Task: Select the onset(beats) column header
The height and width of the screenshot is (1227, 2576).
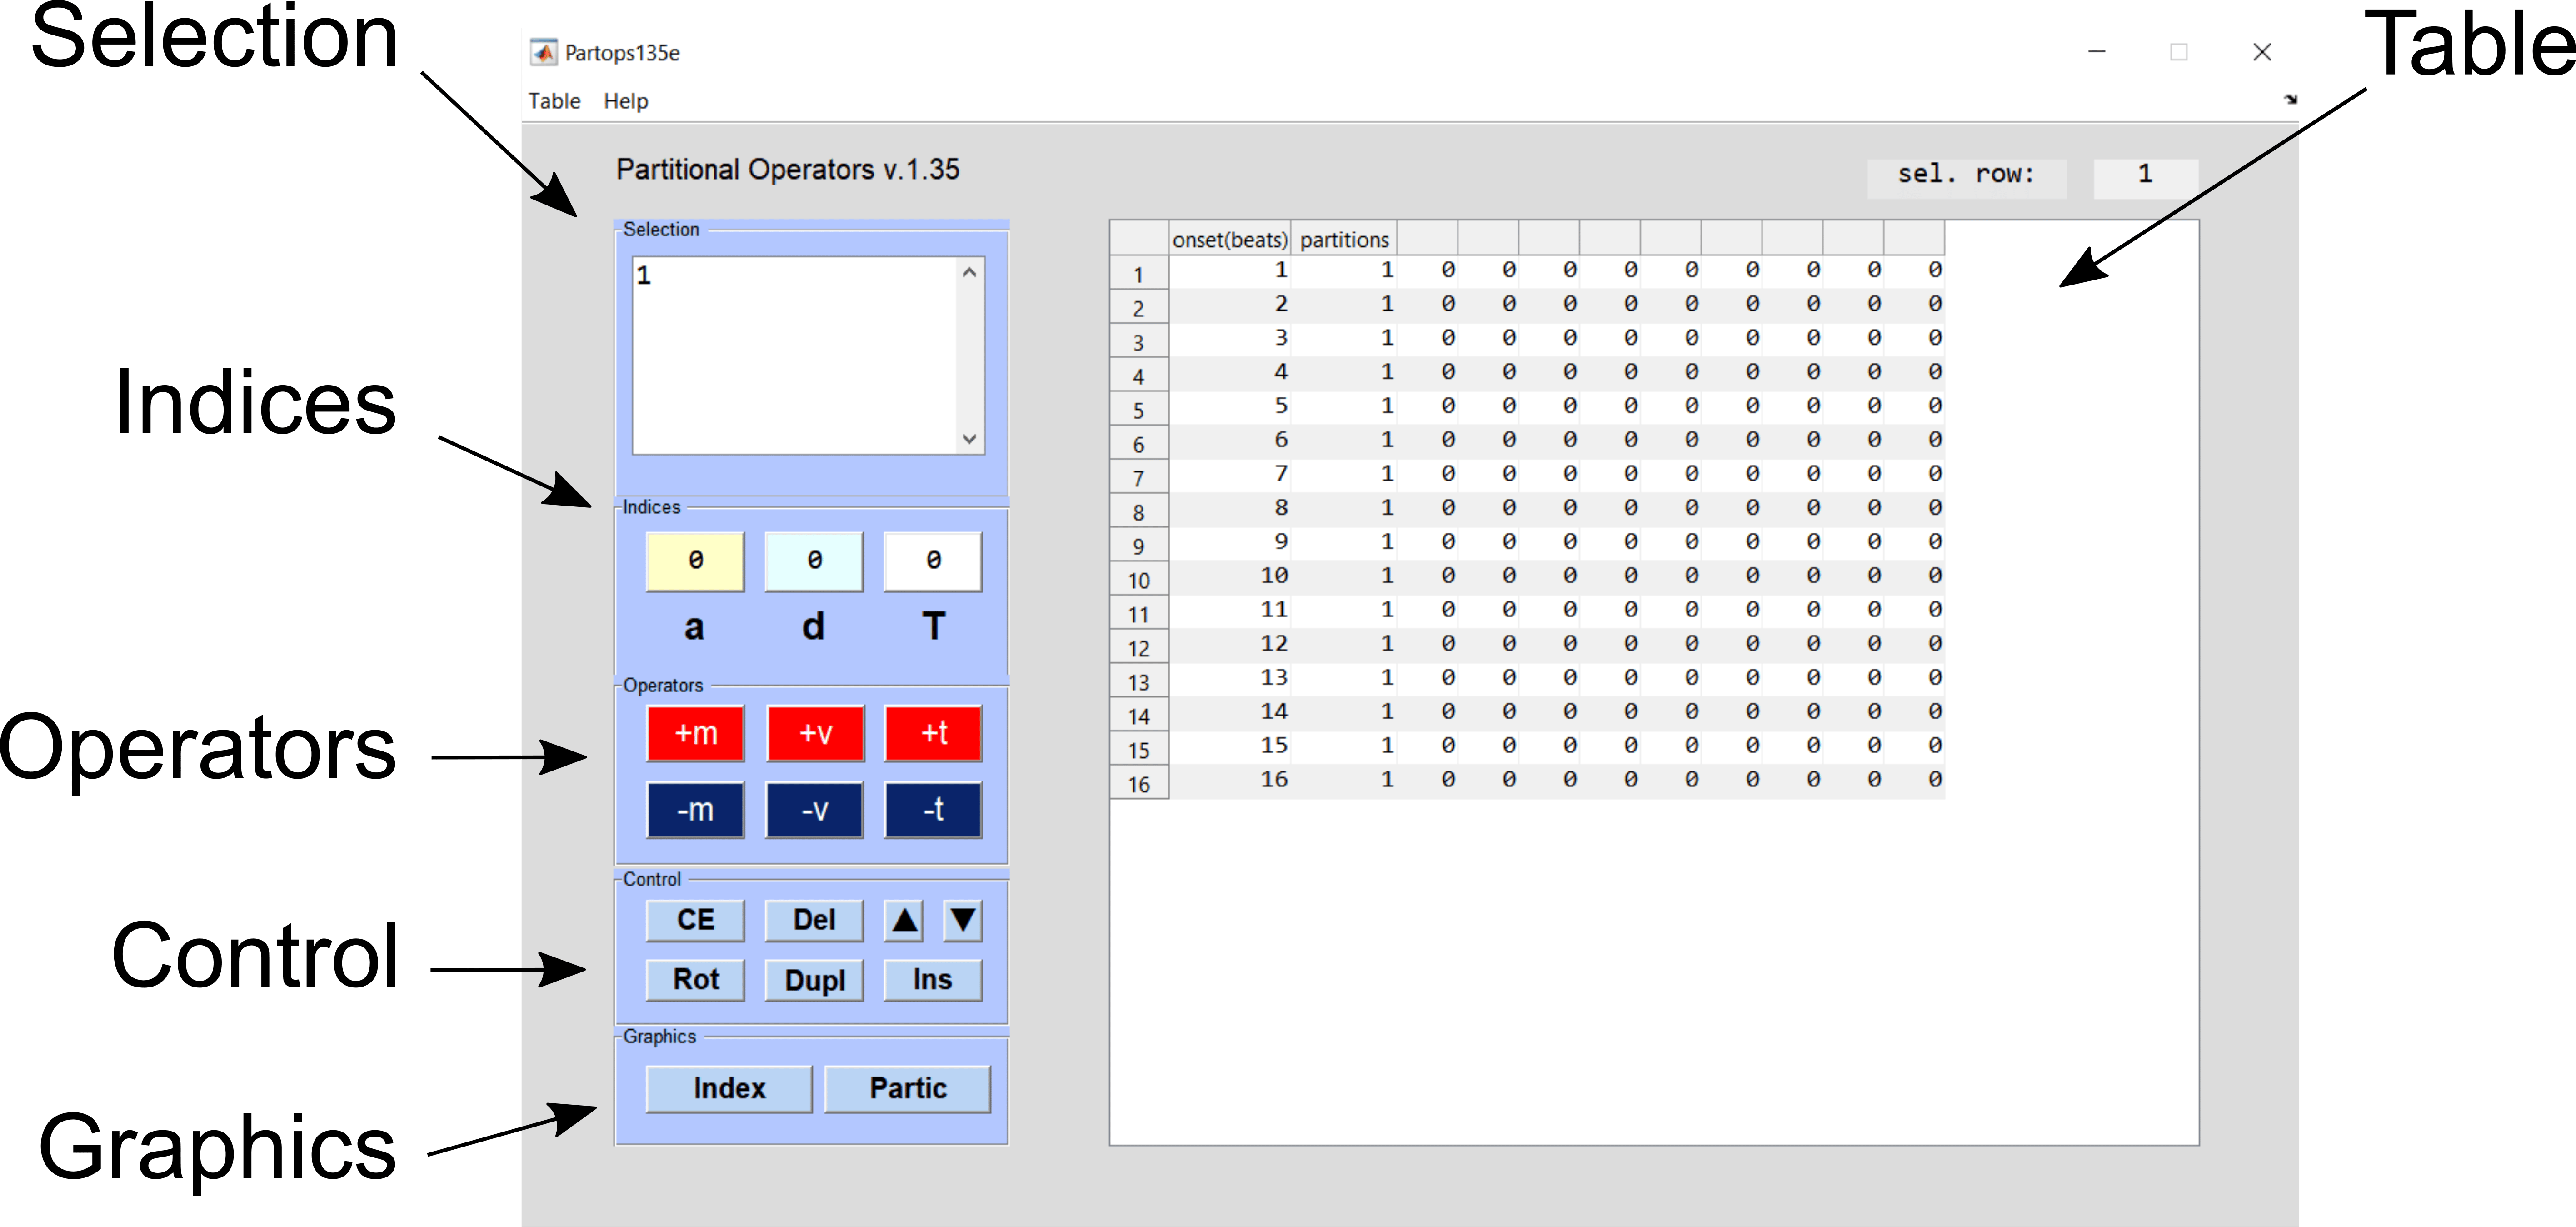Action: [x=1230, y=239]
